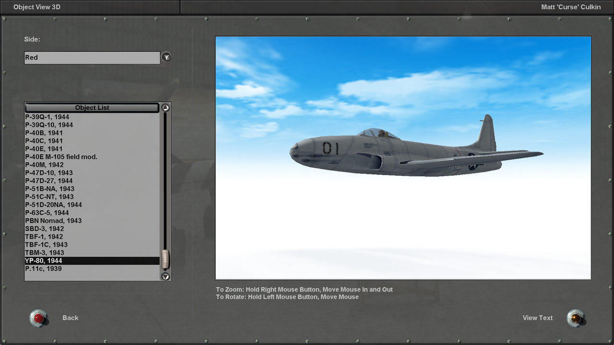The image size is (614, 345).
Task: Select P-39Q-1, 1944 at list top
Action: click(x=72, y=116)
